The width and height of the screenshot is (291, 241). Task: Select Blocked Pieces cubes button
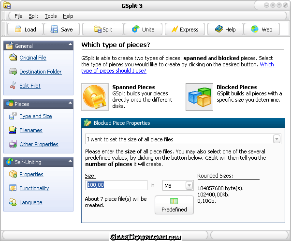[x=199, y=97]
